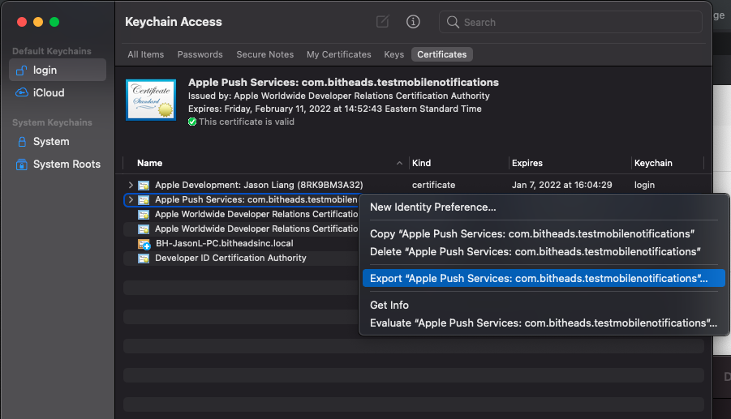Click the red close window button
Image resolution: width=731 pixels, height=419 pixels.
21,22
